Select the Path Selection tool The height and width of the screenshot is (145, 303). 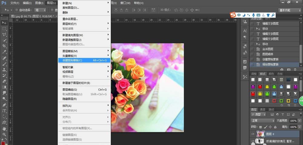(x=4, y=116)
